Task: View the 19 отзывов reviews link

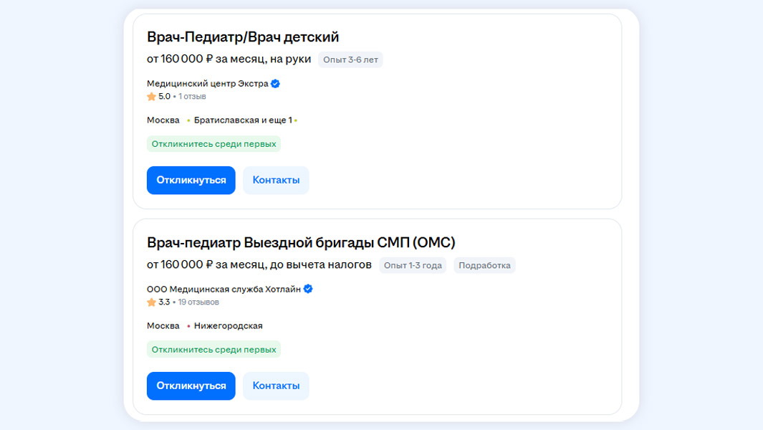Action: pos(198,302)
